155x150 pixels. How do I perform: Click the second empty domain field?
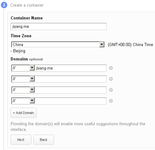[x=70, y=79]
